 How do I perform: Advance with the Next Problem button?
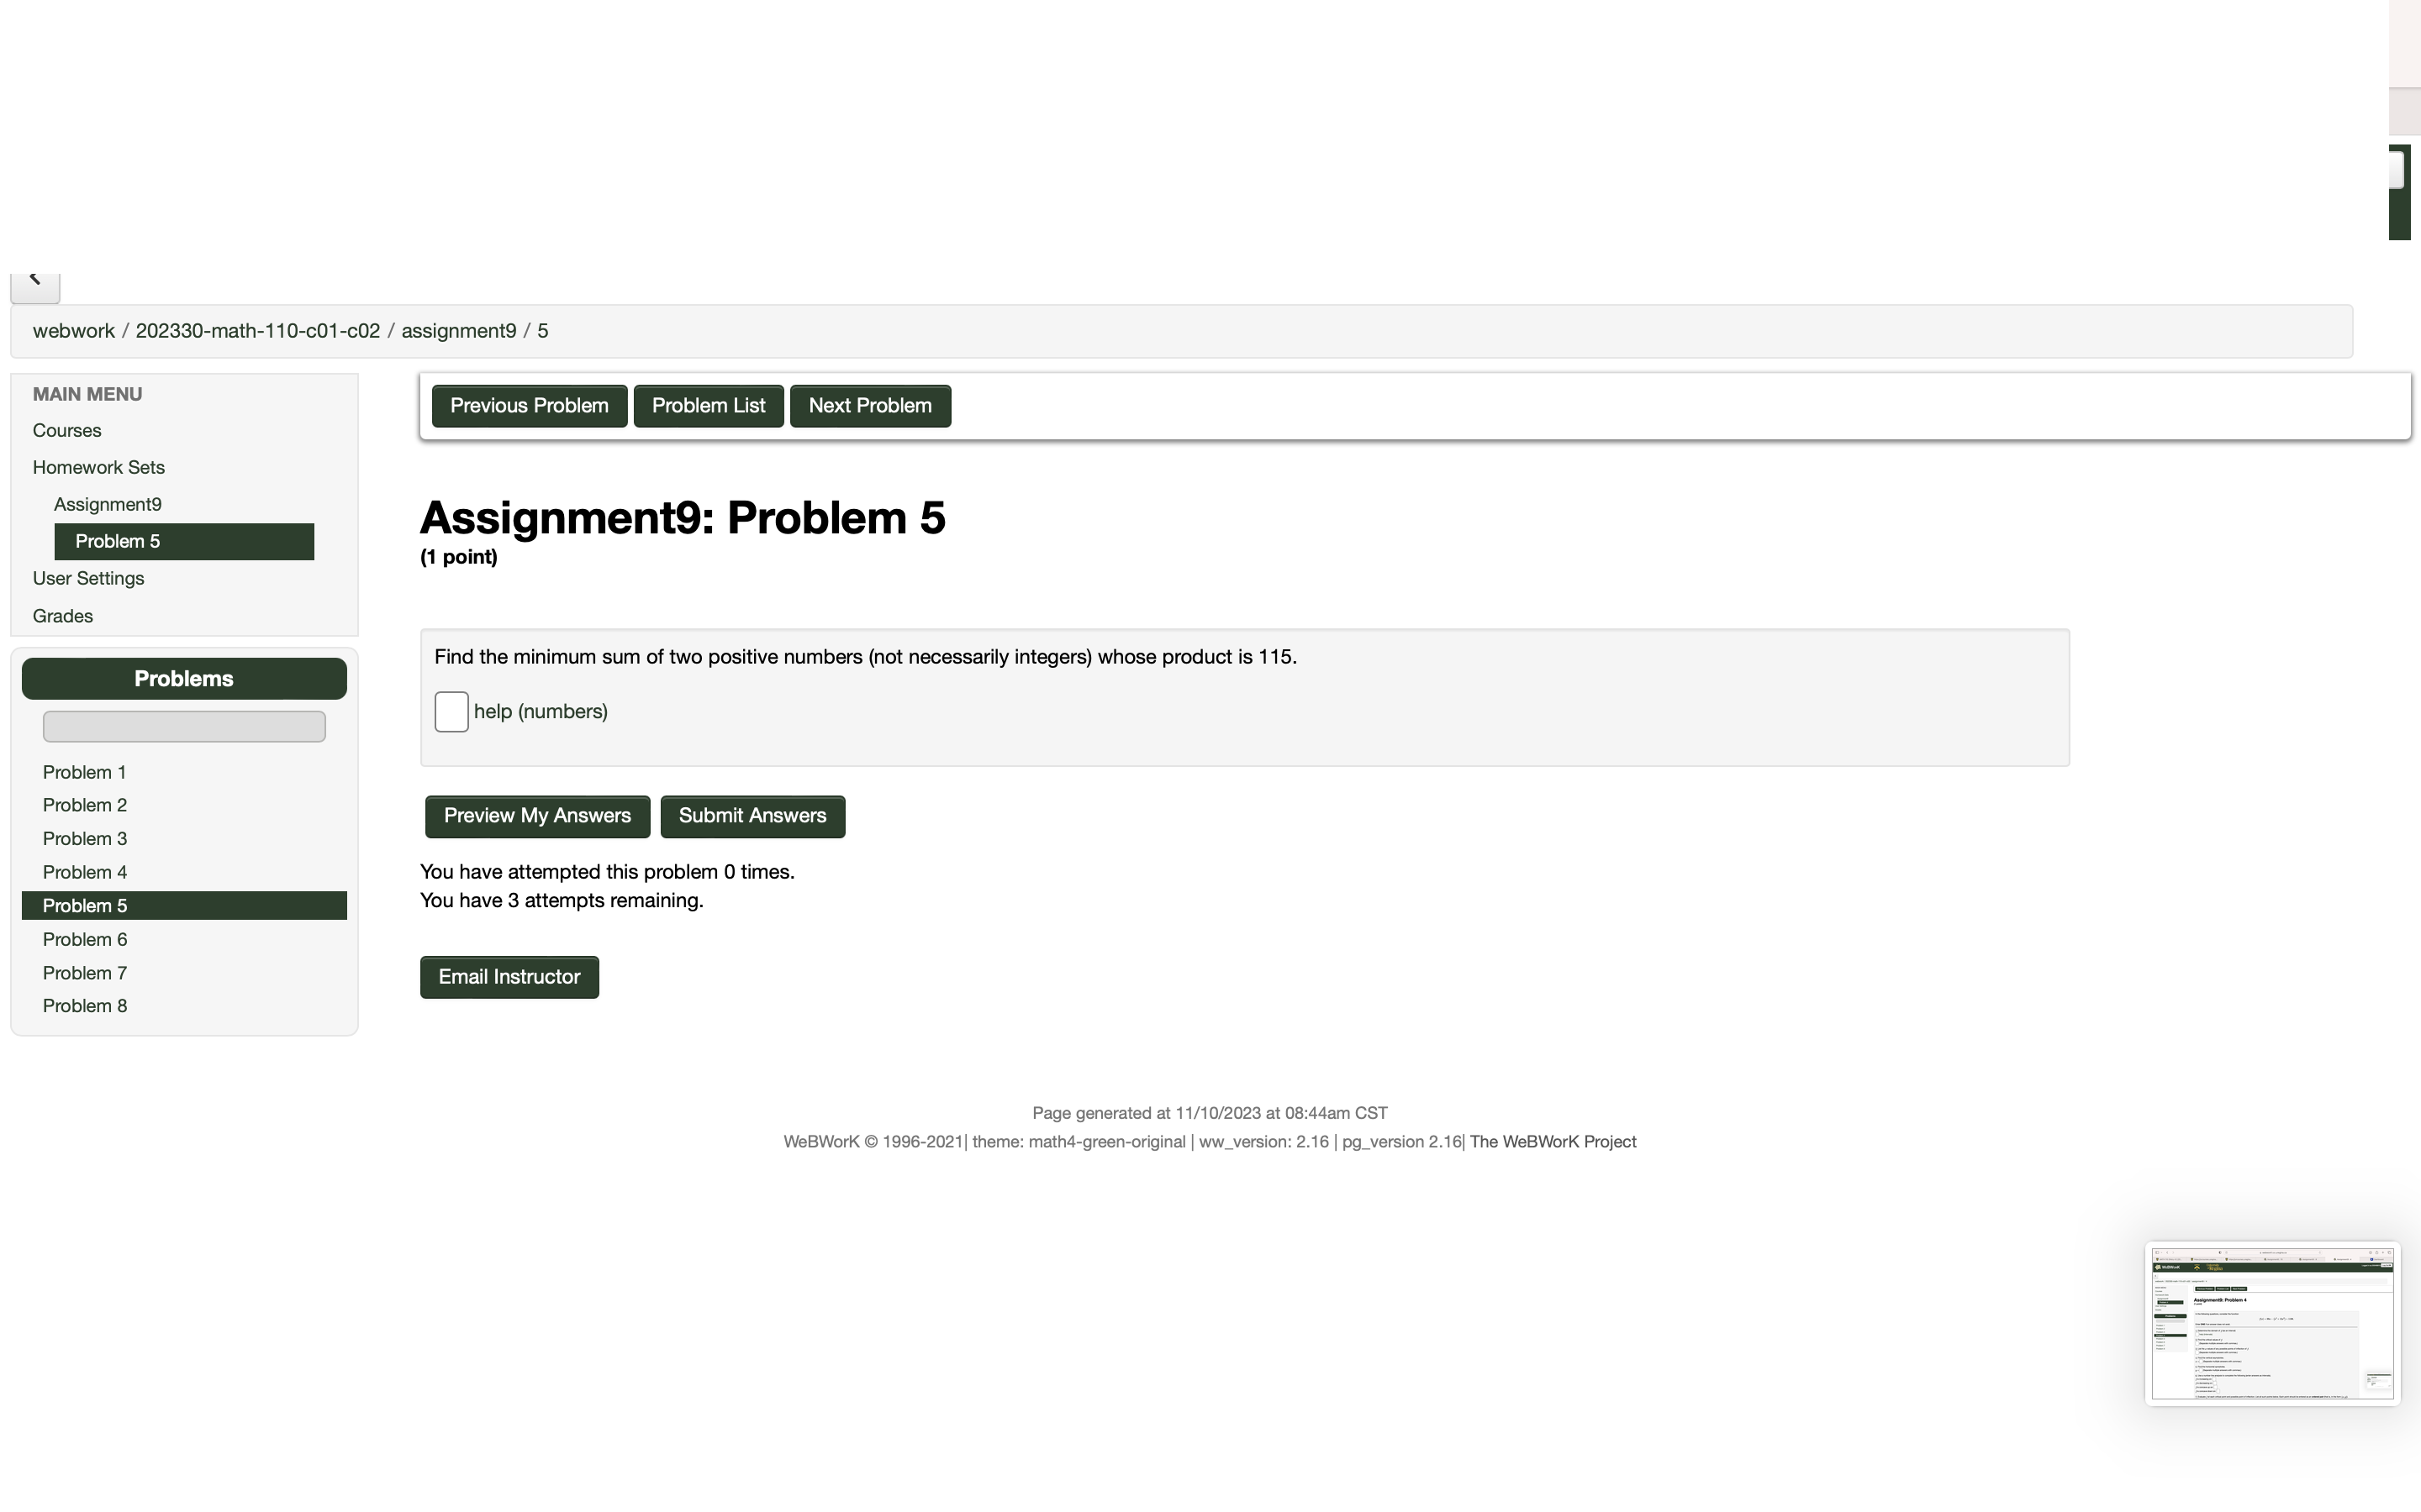pos(868,405)
